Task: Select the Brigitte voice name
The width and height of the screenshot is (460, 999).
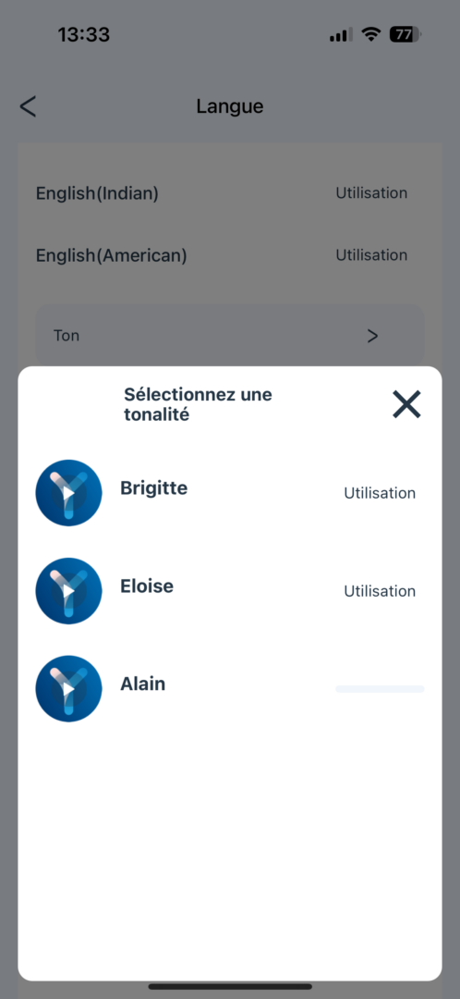Action: click(154, 488)
